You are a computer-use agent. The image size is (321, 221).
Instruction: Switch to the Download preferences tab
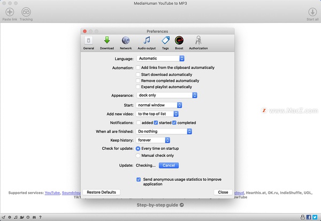pyautogui.click(x=107, y=43)
